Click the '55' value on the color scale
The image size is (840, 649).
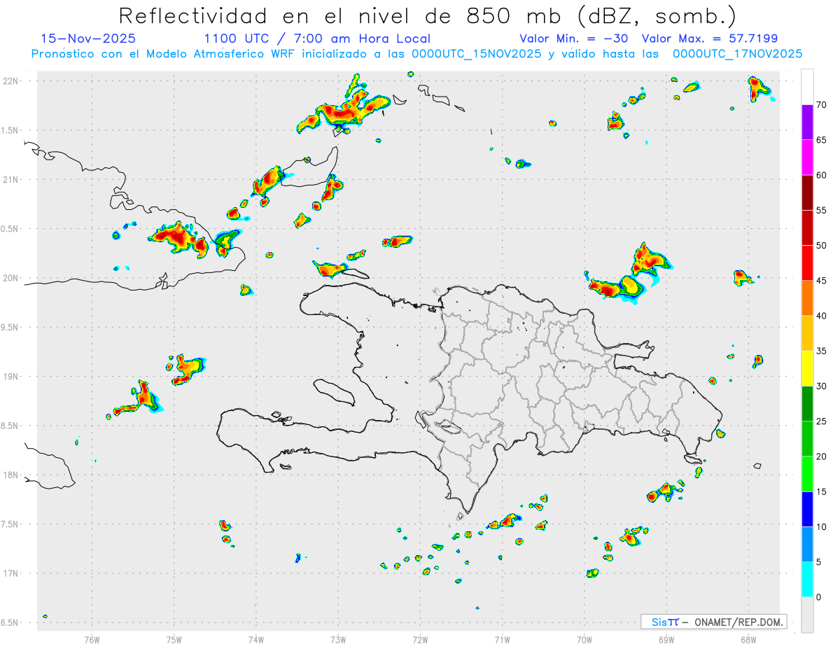[821, 211]
